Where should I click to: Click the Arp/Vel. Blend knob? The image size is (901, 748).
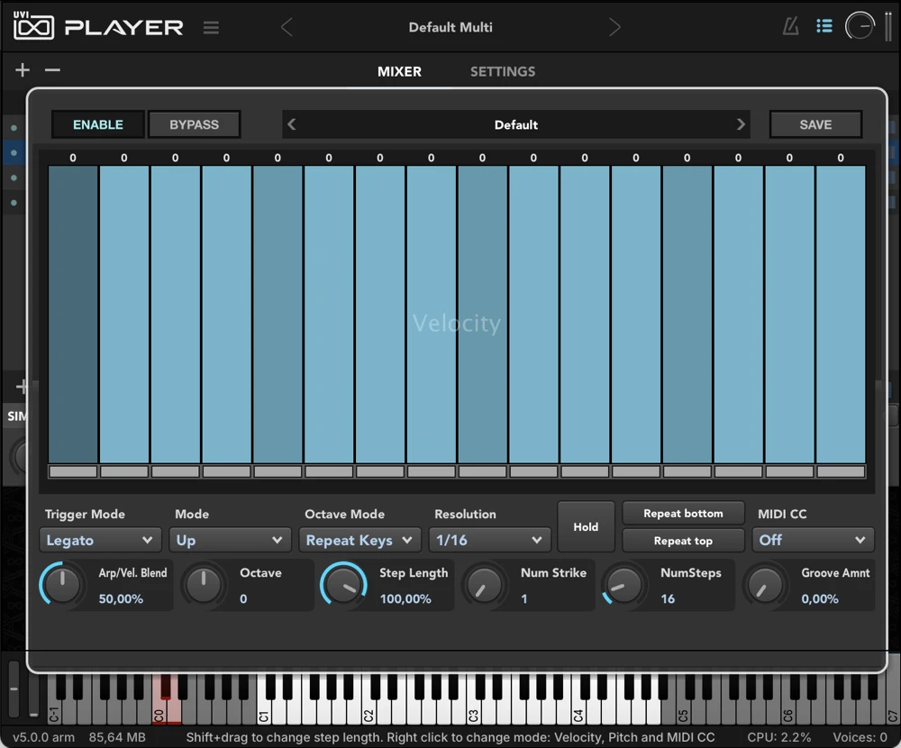62,584
